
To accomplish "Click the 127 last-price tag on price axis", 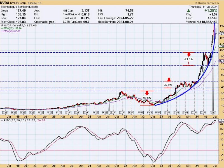I will [221, 34].
